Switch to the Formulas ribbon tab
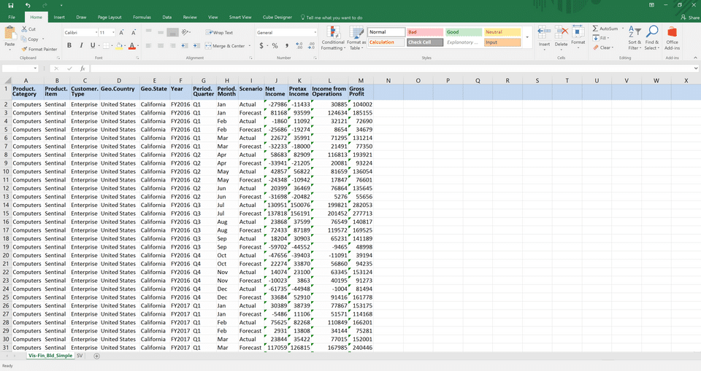701x371 pixels. point(142,16)
